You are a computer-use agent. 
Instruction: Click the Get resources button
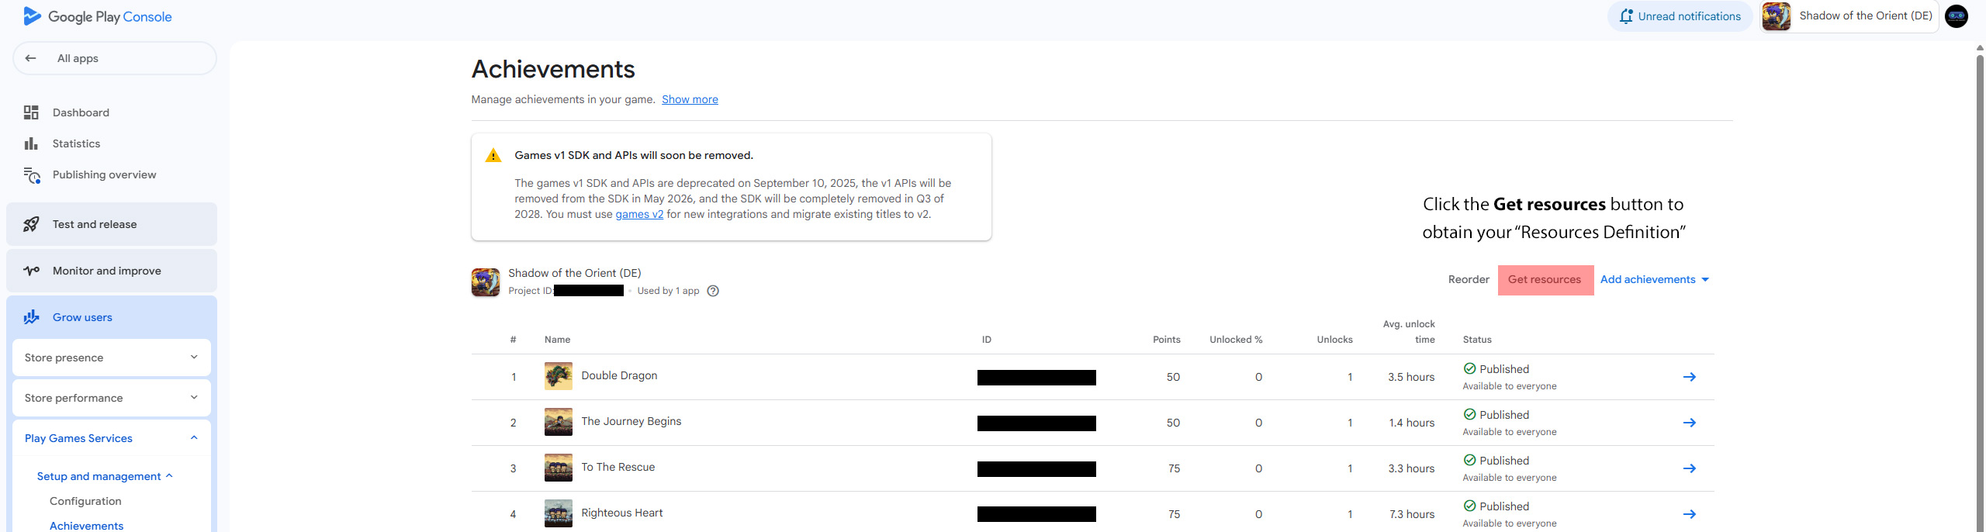pyautogui.click(x=1545, y=280)
